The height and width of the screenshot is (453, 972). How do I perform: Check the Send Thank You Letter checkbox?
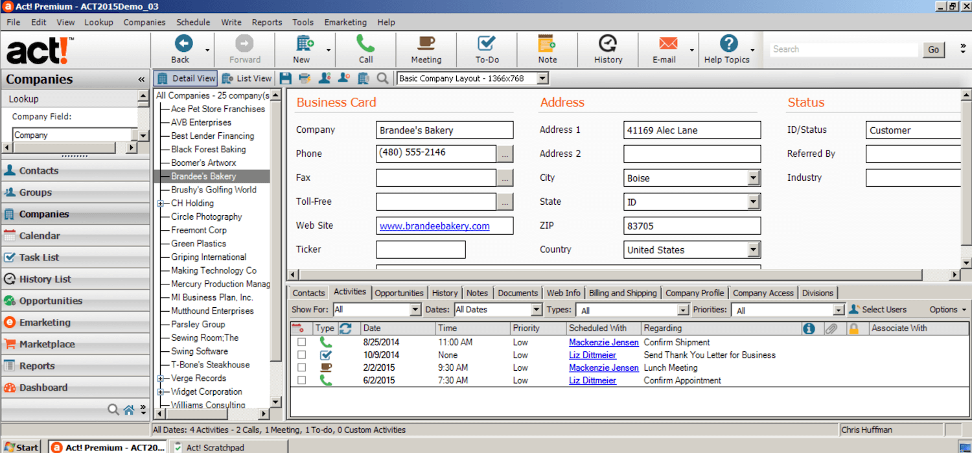click(301, 355)
